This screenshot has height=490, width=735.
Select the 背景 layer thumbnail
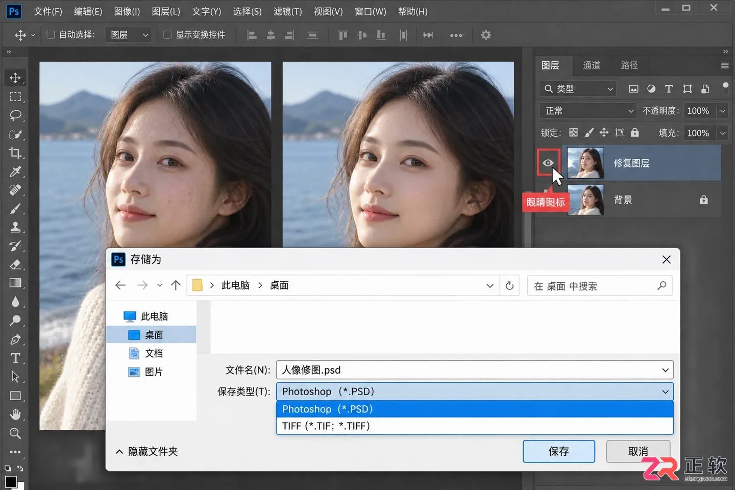click(x=585, y=200)
